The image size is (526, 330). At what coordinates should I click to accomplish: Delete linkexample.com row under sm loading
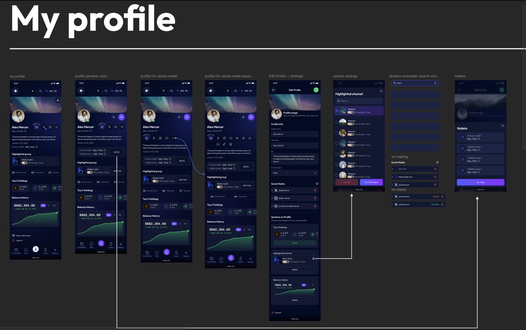[435, 177]
